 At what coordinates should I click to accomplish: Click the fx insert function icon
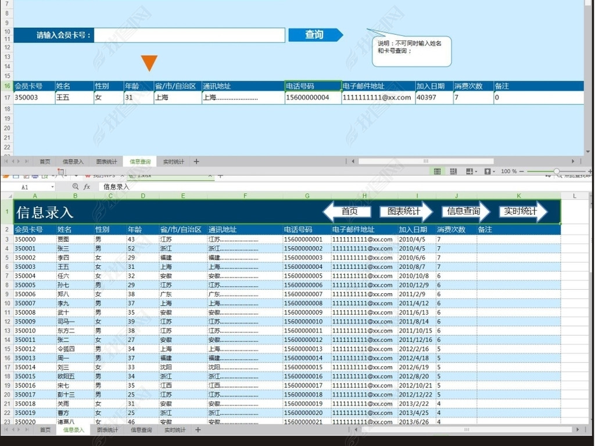(87, 187)
